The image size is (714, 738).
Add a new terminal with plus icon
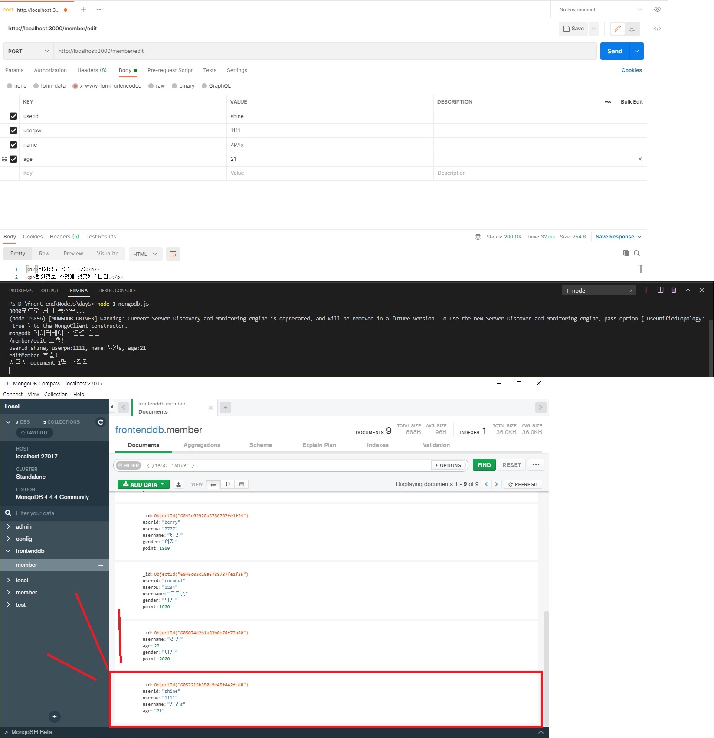tap(646, 290)
